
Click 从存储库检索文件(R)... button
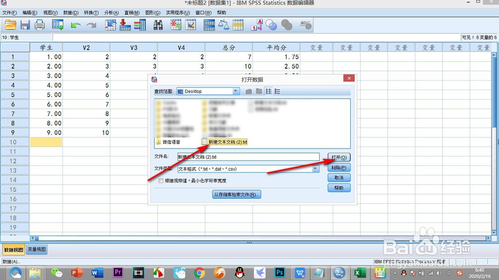point(237,194)
